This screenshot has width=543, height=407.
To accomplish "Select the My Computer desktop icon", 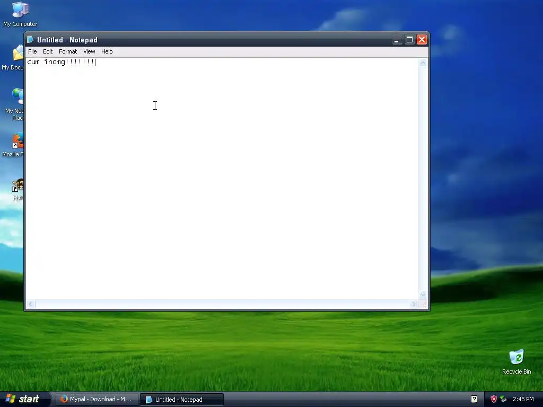I will (x=20, y=14).
